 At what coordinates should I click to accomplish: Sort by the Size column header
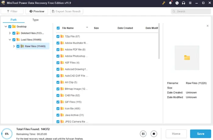click(x=96, y=28)
